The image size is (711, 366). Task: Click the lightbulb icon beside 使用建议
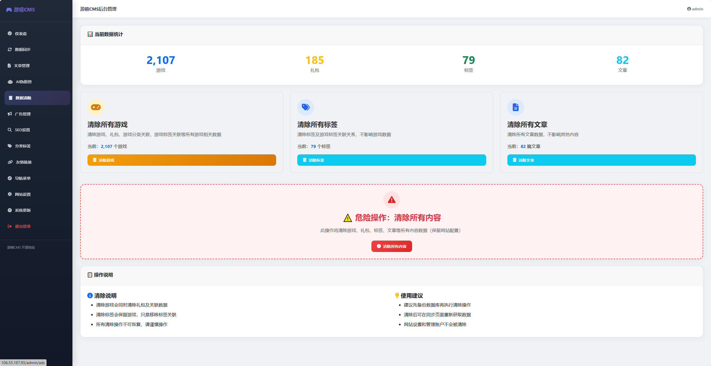tap(397, 296)
